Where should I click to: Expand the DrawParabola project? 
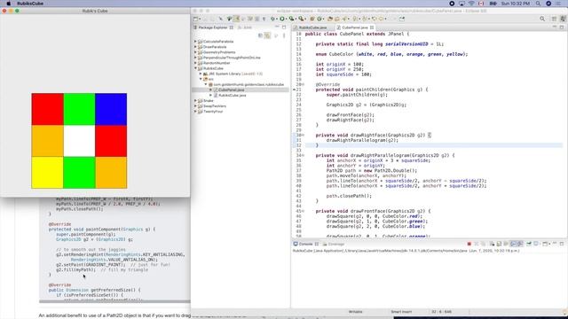click(x=195, y=47)
